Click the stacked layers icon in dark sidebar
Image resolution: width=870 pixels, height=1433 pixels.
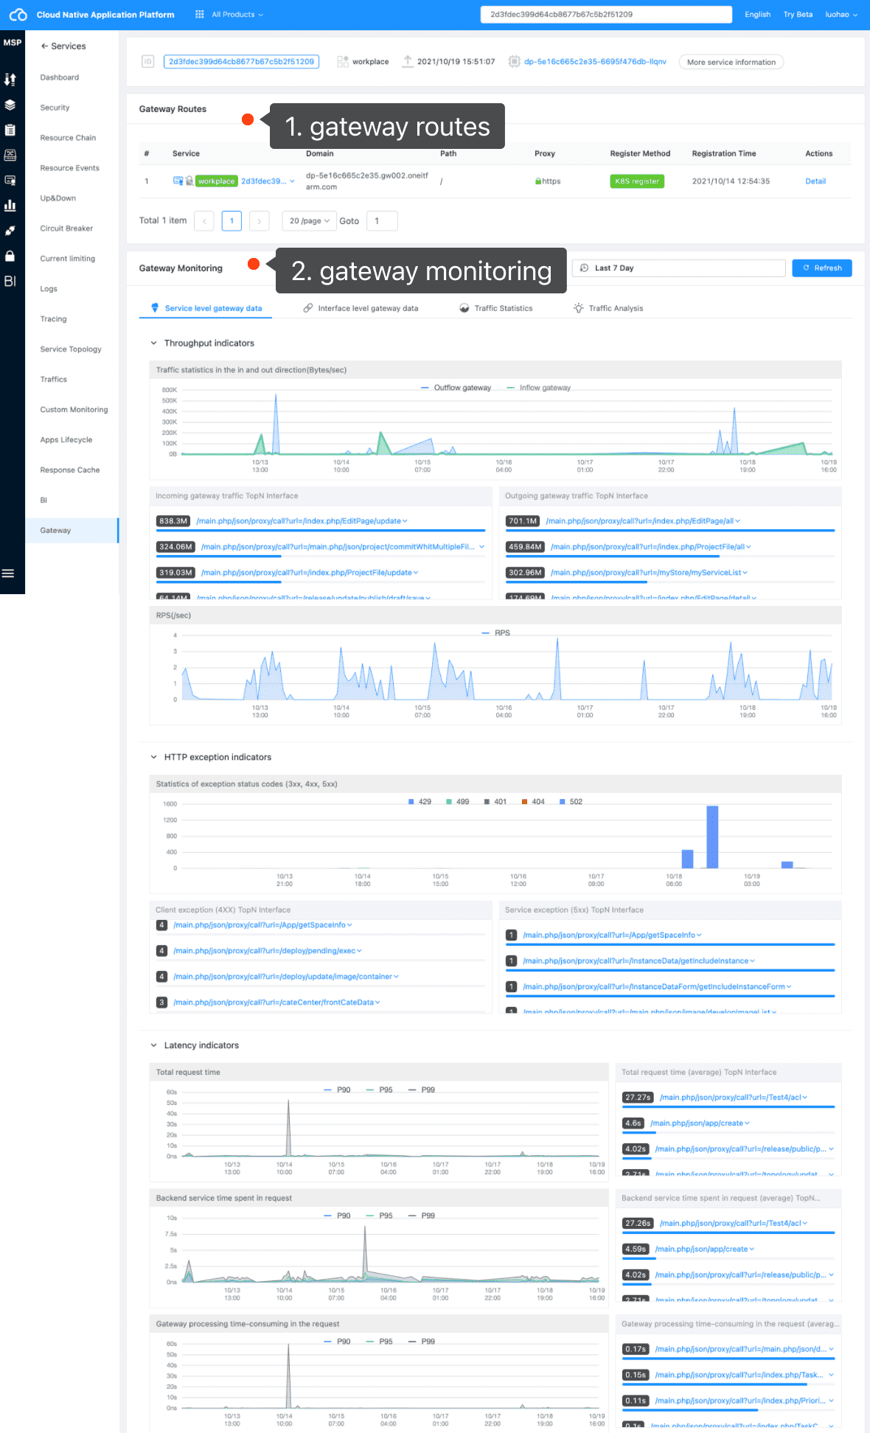coord(10,105)
